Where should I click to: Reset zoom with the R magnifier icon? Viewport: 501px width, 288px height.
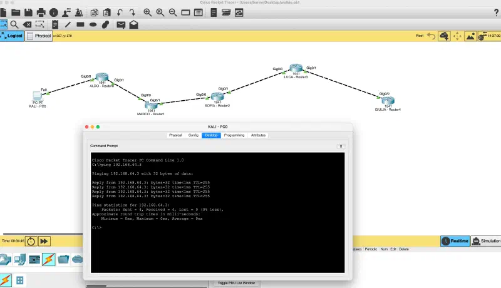(x=160, y=13)
